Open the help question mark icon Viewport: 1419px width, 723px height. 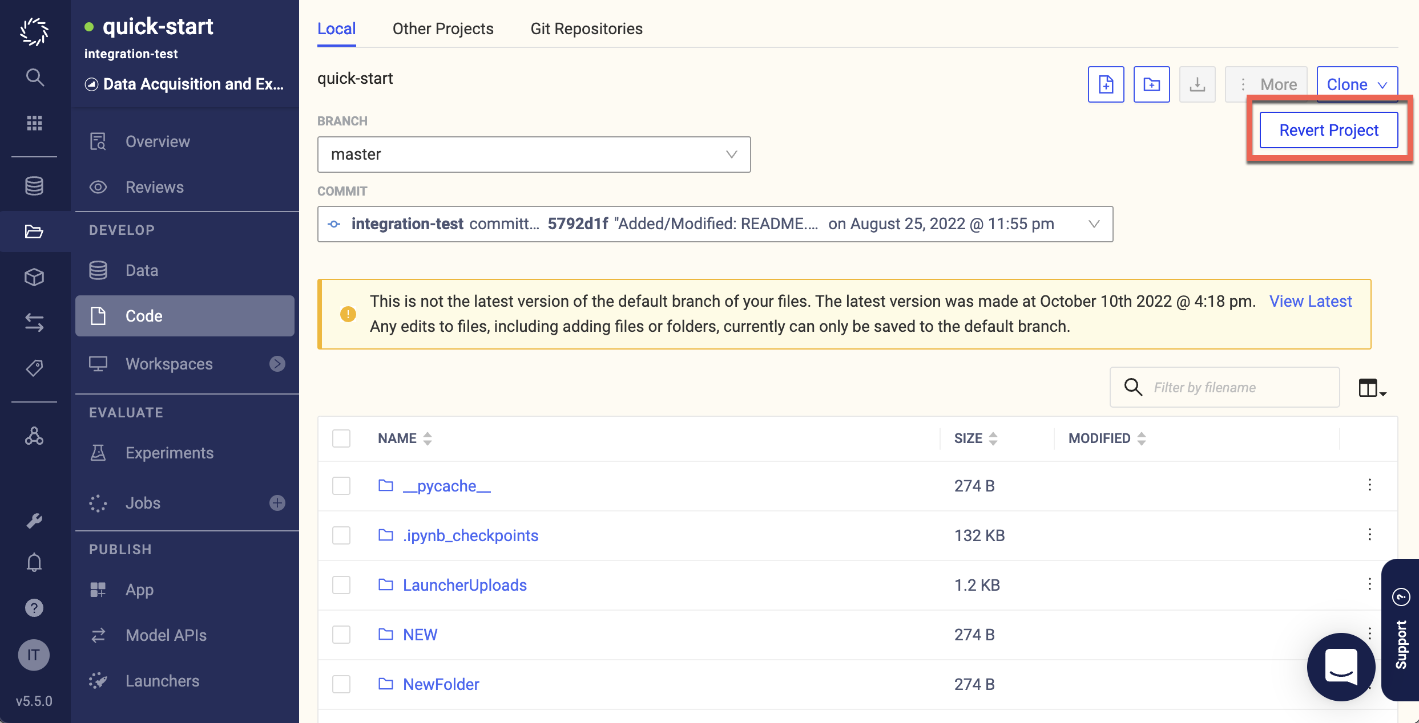point(34,608)
